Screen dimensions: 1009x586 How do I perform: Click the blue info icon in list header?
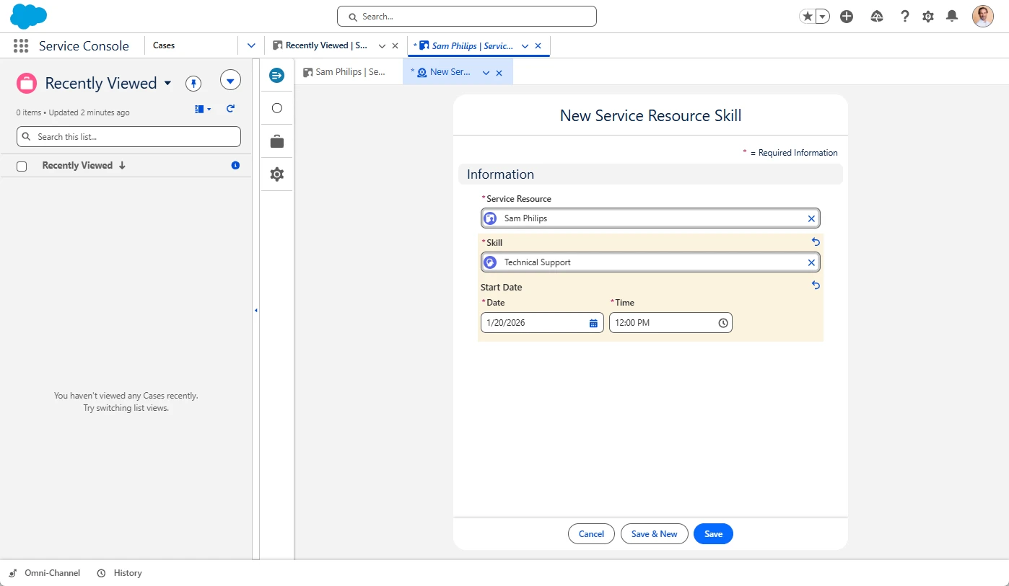pos(235,165)
